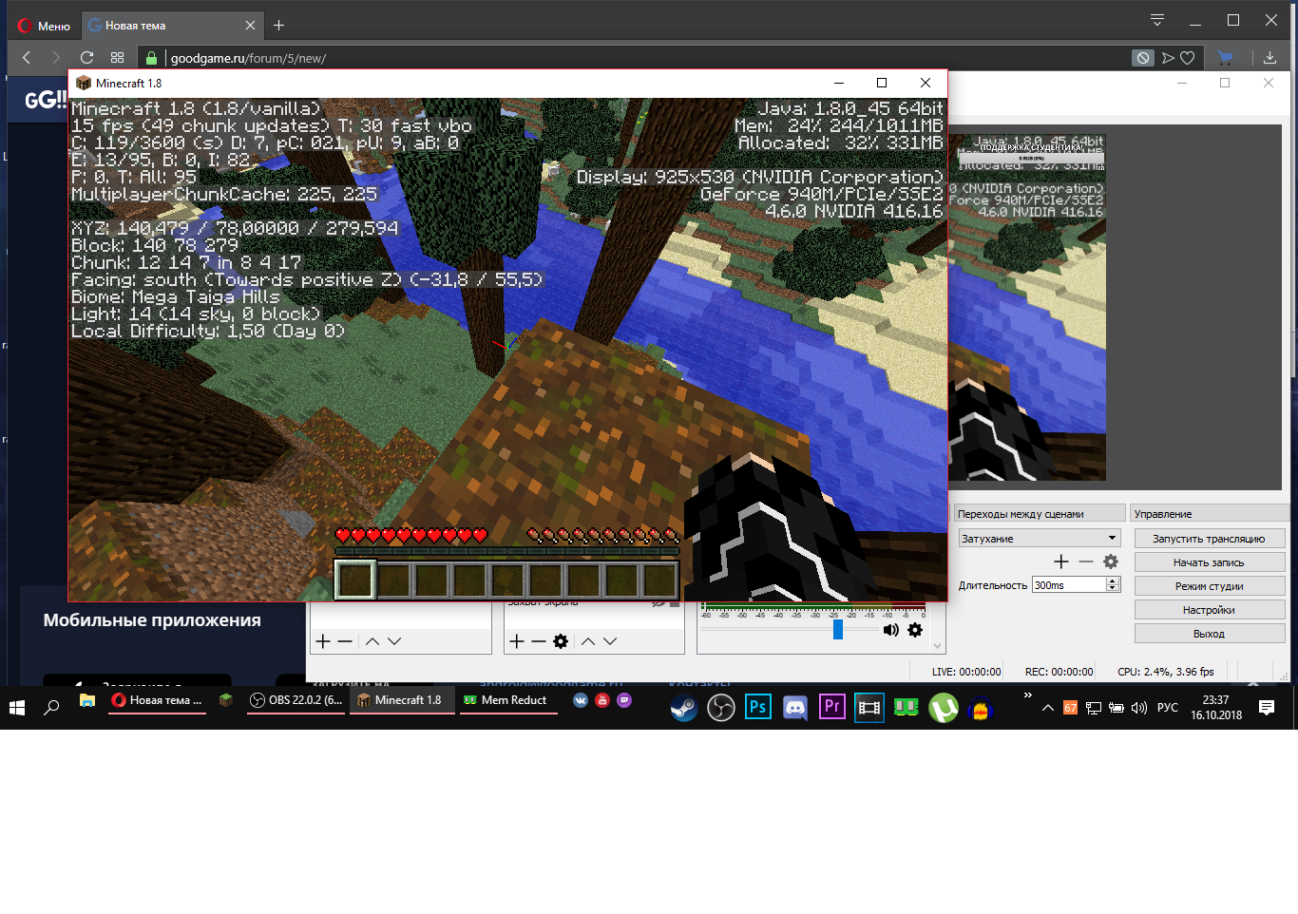Go back in Opera browser

click(x=27, y=58)
